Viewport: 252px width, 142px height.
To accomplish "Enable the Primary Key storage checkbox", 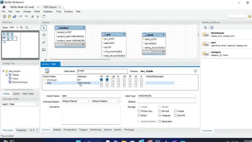I will coord(139,111).
